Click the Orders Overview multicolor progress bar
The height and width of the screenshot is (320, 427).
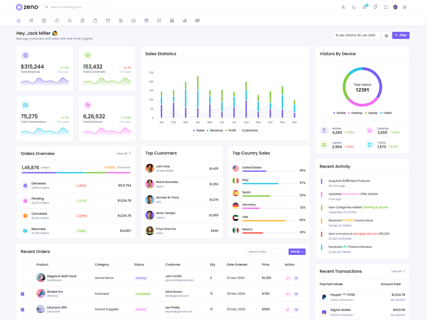(76, 173)
